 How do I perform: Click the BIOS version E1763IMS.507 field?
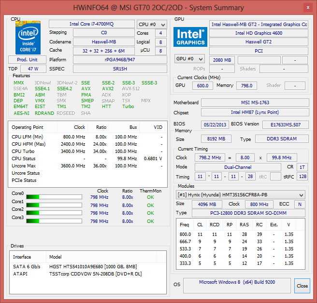286,125
